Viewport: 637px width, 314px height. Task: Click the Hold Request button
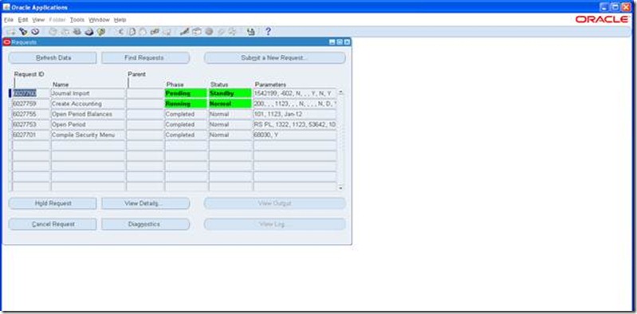(53, 203)
